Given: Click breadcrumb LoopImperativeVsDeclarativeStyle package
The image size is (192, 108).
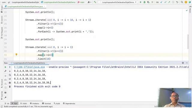Looking at the screenshot, I should pyautogui.click(x=25, y=2).
